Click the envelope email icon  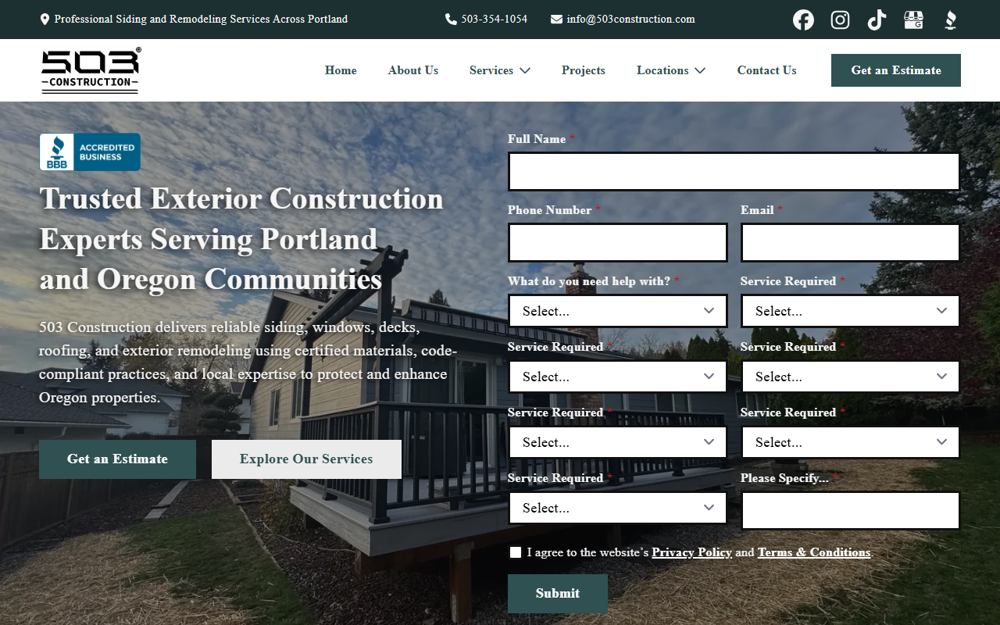click(x=556, y=20)
